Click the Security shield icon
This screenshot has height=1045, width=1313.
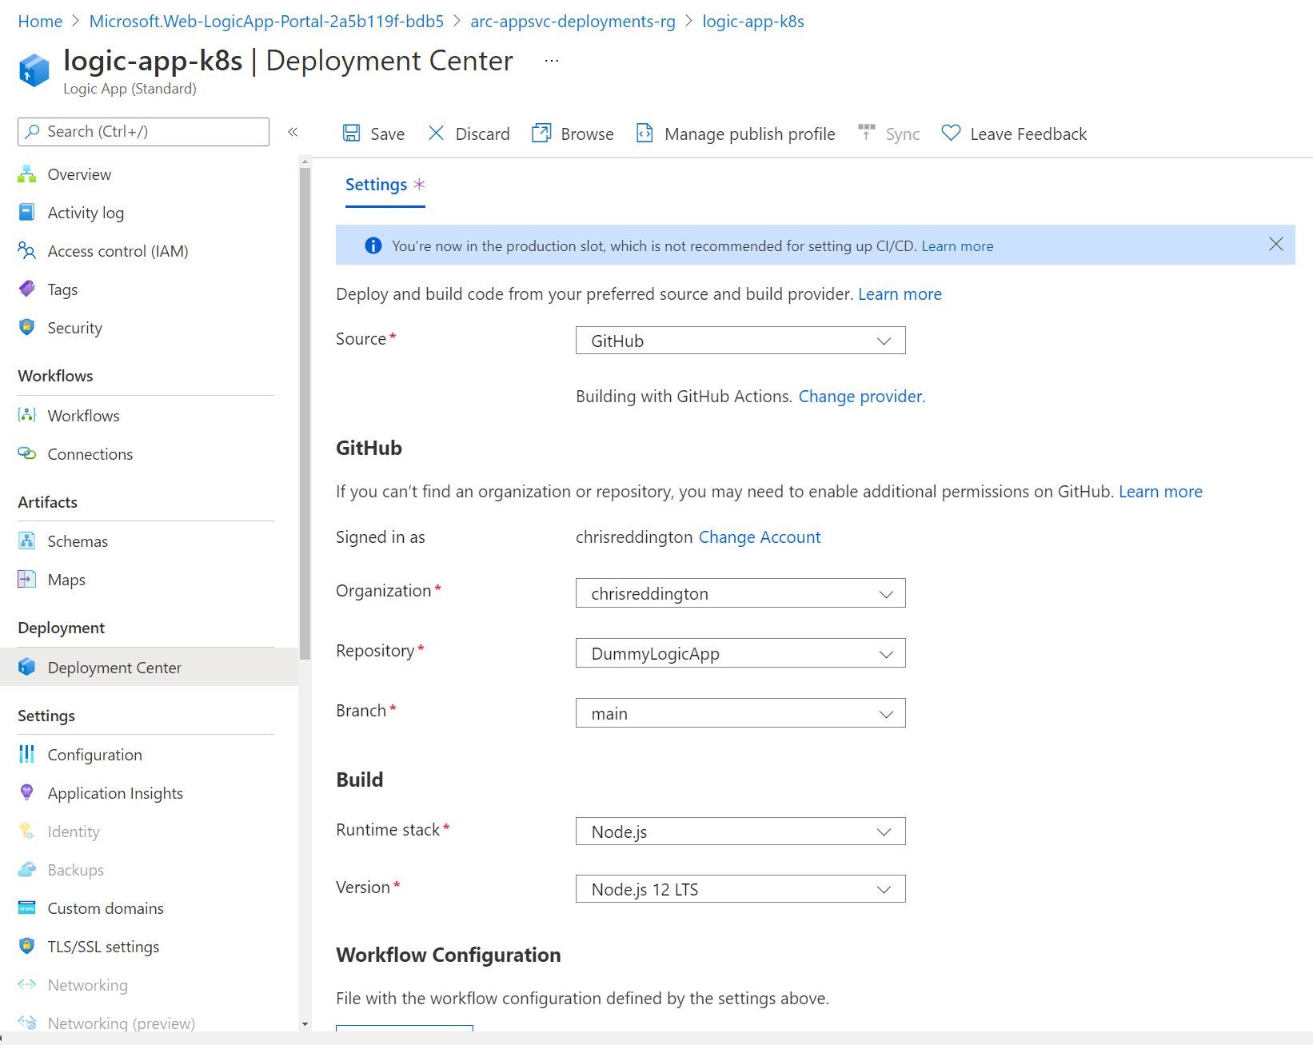click(x=27, y=327)
